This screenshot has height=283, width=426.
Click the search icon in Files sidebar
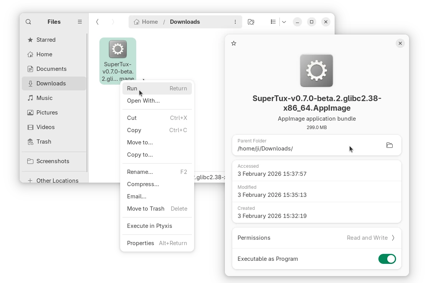tap(28, 22)
